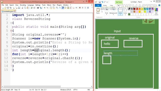Open the Encoding menu
This screenshot has width=161, height=91.
pyautogui.click(x=23, y=5)
